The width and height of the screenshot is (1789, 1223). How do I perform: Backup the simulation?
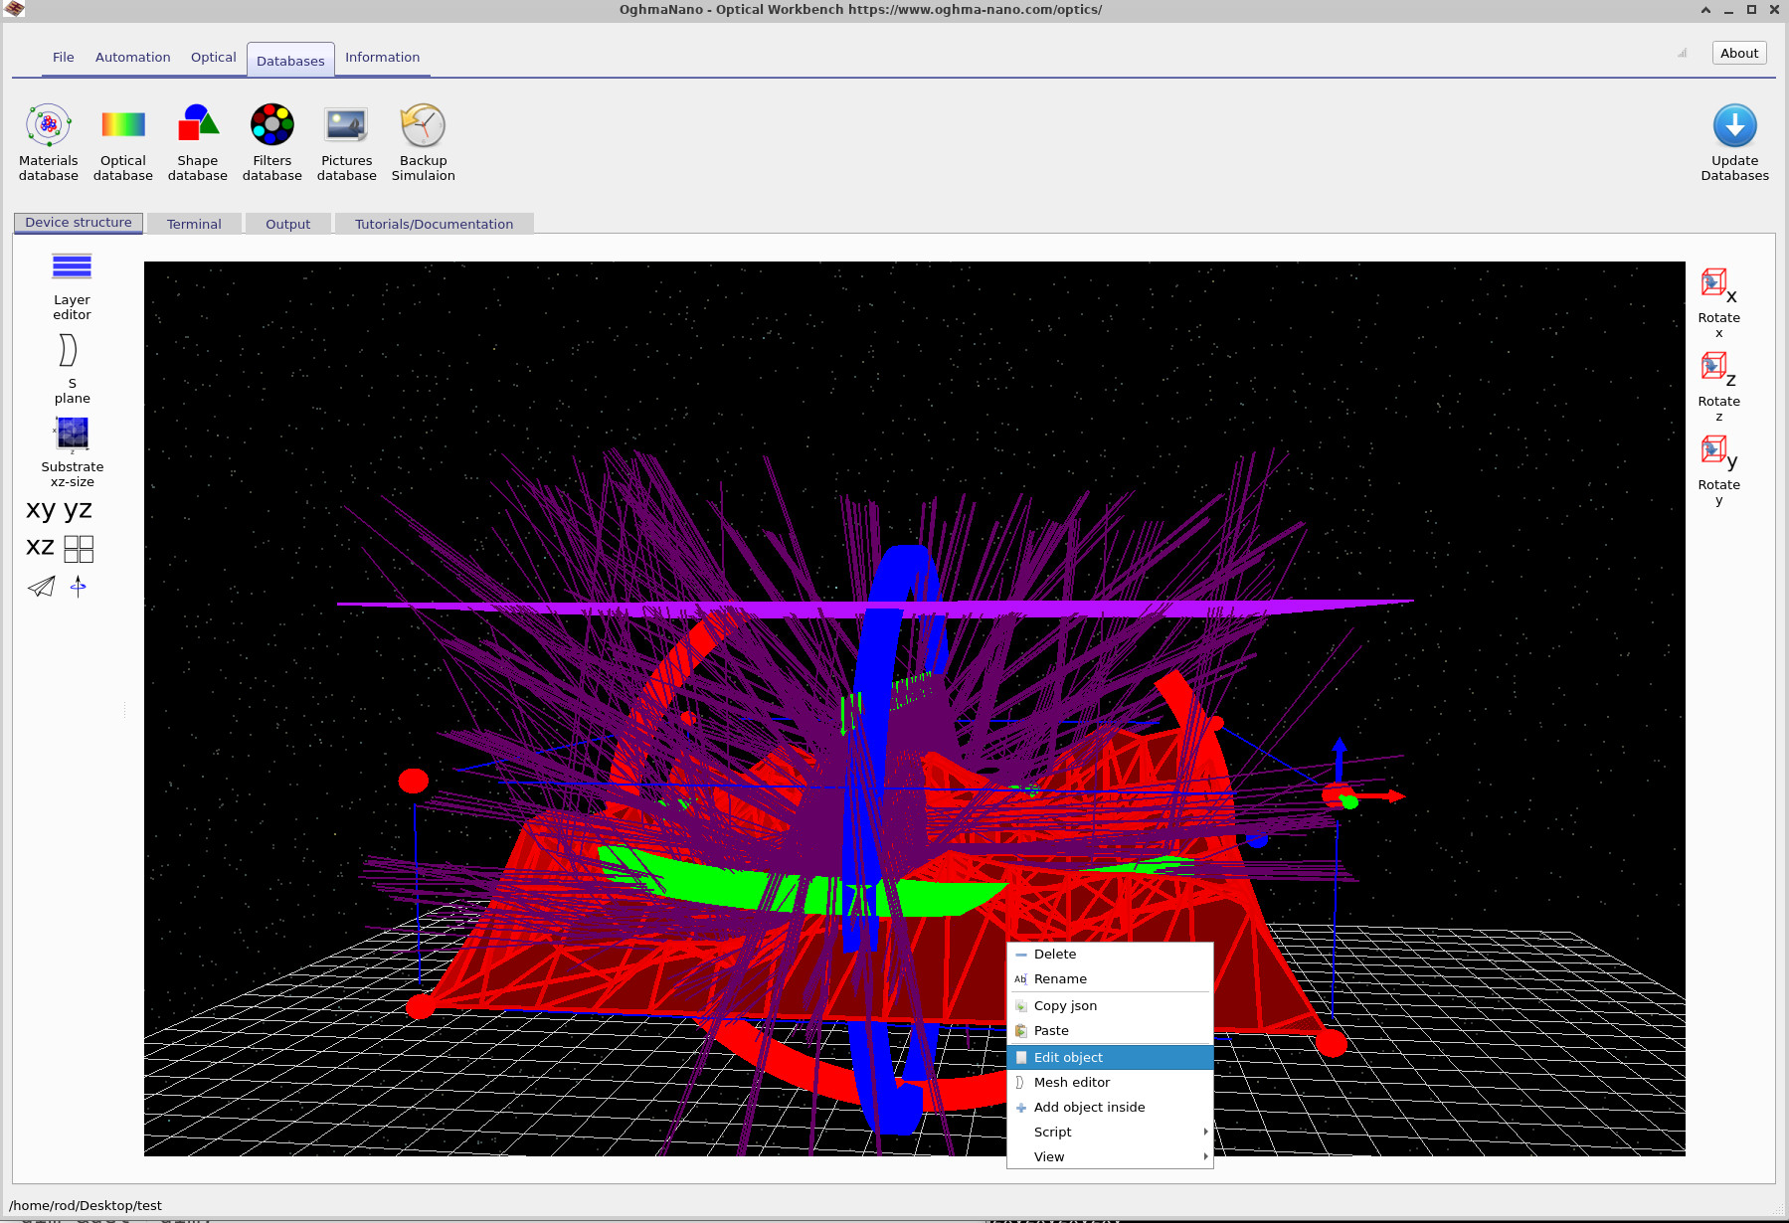pyautogui.click(x=423, y=139)
